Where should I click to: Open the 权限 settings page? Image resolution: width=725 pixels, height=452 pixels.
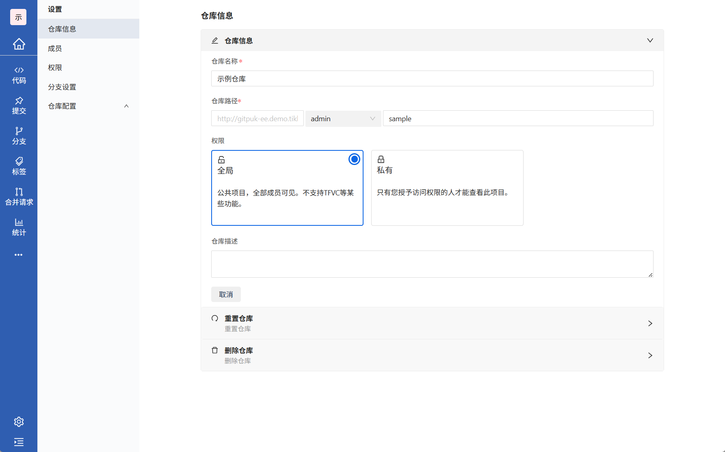click(x=54, y=67)
